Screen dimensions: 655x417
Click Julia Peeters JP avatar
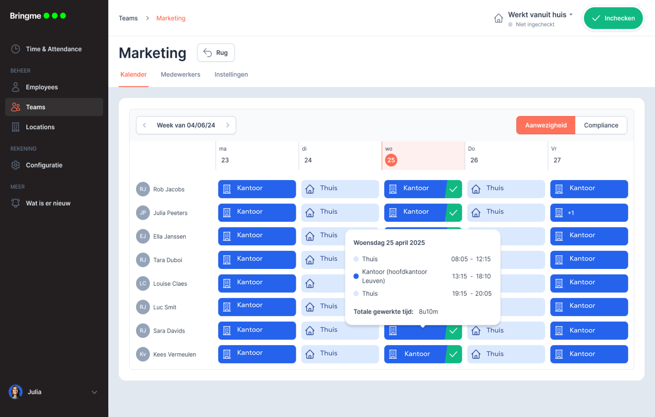[x=143, y=213]
